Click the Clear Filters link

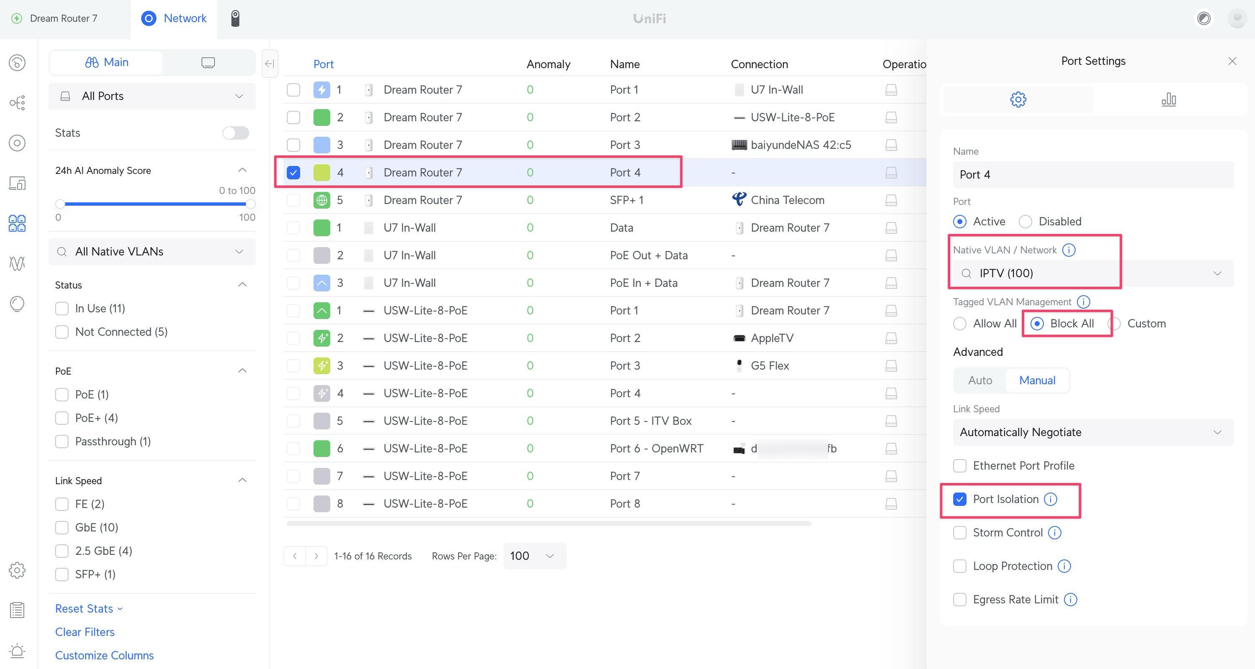[85, 632]
